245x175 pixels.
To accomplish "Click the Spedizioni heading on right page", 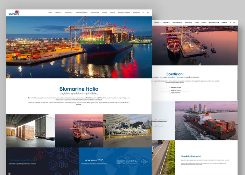I will pos(175,74).
